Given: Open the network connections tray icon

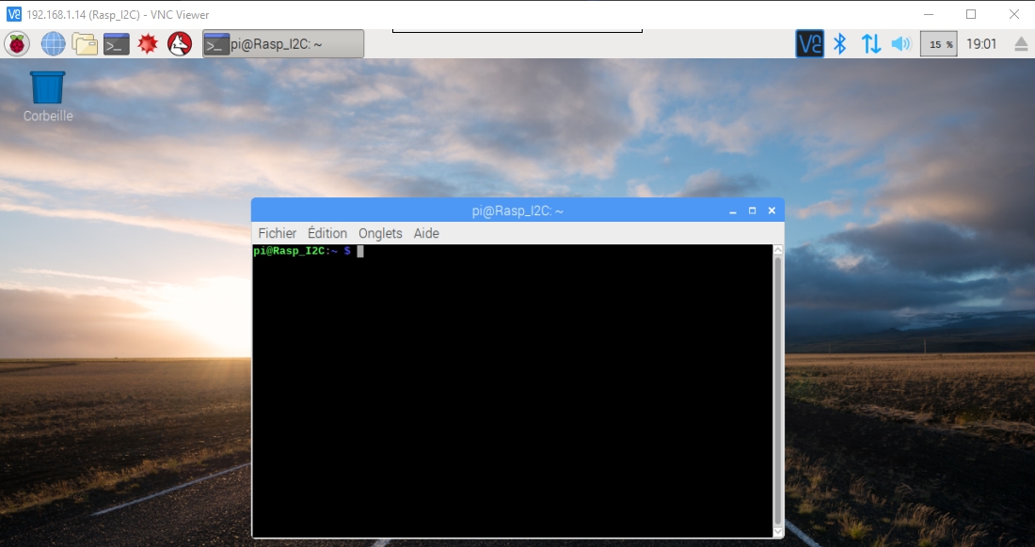Looking at the screenshot, I should 871,43.
